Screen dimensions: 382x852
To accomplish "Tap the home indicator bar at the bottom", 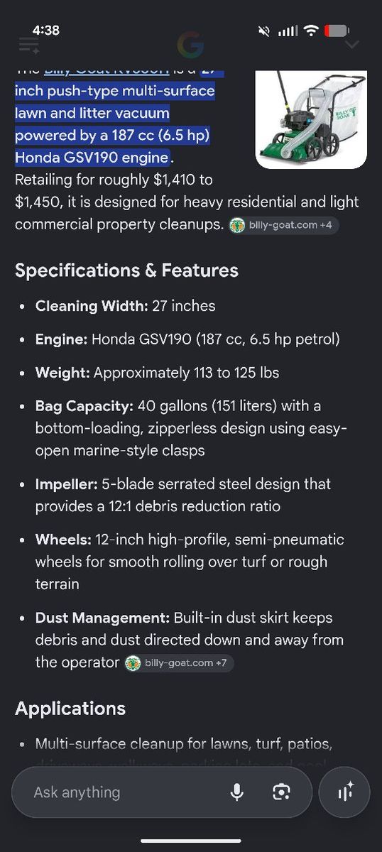I will [191, 841].
